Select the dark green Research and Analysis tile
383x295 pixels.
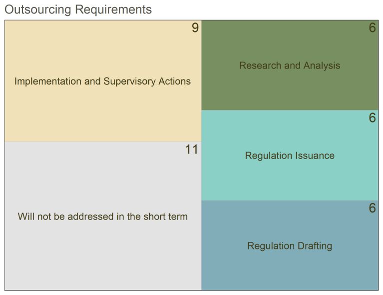290,65
